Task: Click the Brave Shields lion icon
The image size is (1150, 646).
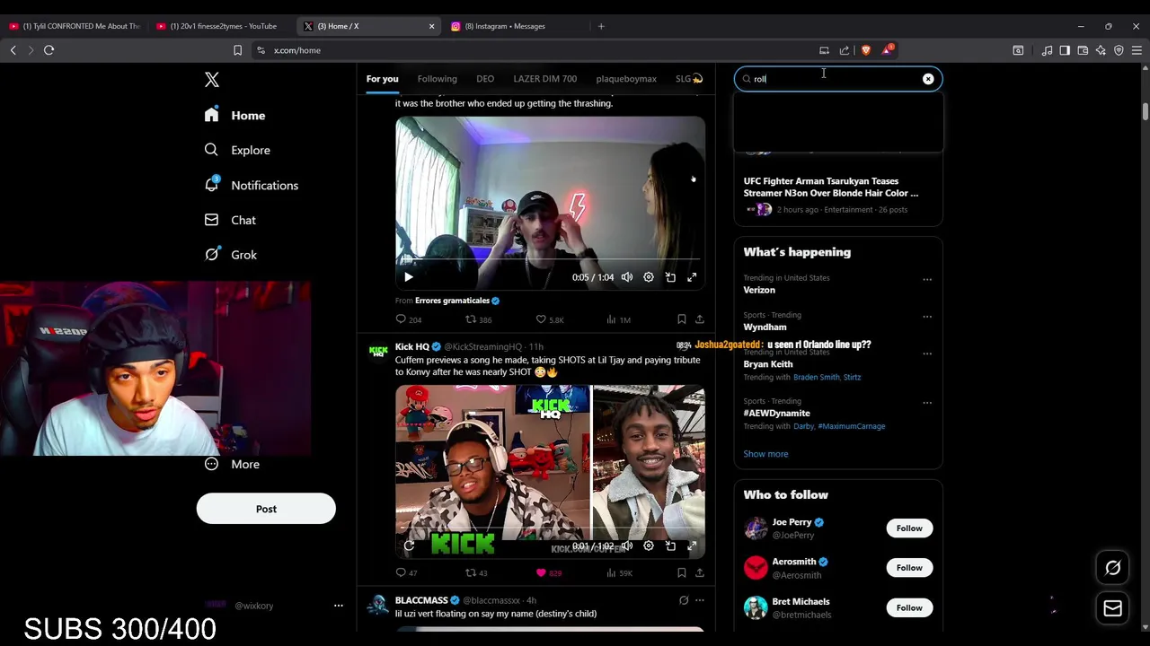Action: (x=865, y=50)
